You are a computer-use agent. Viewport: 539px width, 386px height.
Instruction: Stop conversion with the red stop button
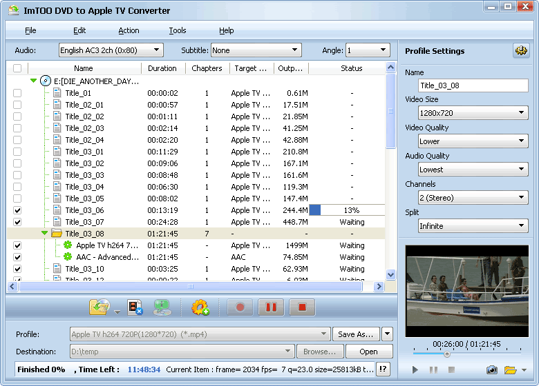tap(302, 307)
